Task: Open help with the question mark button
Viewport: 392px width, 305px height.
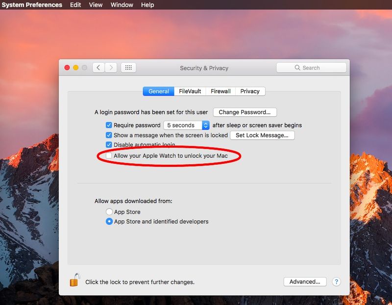Action: (x=336, y=282)
